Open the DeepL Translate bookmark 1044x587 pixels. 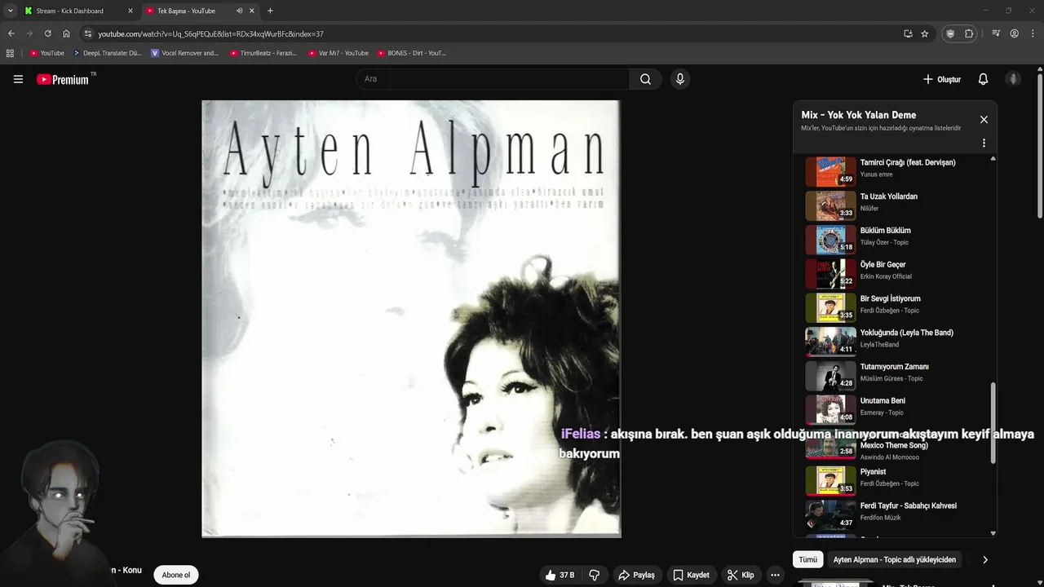[x=108, y=53]
